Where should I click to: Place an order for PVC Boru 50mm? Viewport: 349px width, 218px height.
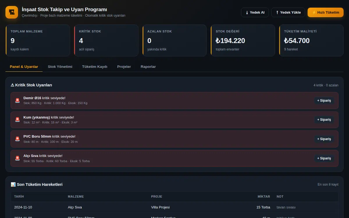324,139
